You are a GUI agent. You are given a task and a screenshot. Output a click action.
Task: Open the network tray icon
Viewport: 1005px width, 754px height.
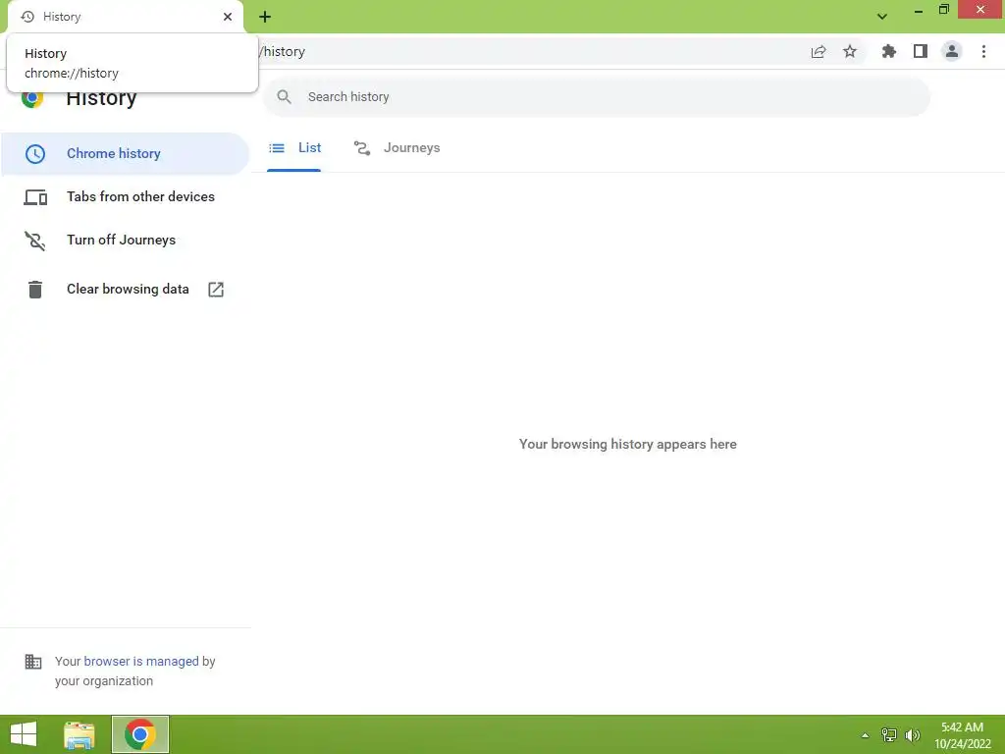[x=889, y=734]
